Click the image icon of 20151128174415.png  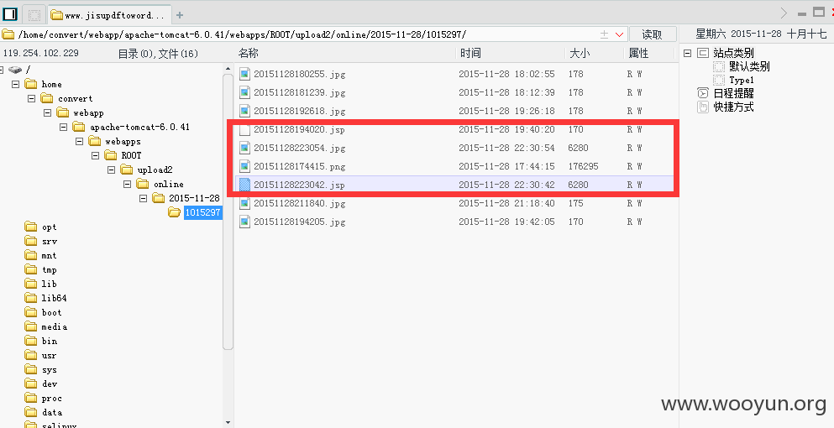pos(244,166)
